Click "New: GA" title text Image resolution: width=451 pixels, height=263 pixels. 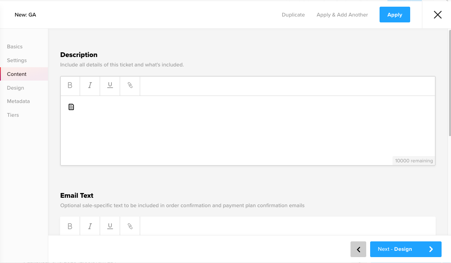point(25,15)
